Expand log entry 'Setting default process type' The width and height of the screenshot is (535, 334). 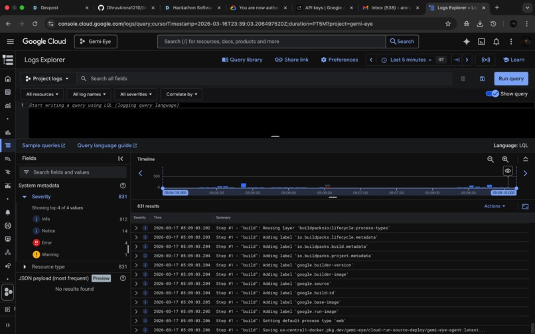pos(136,321)
